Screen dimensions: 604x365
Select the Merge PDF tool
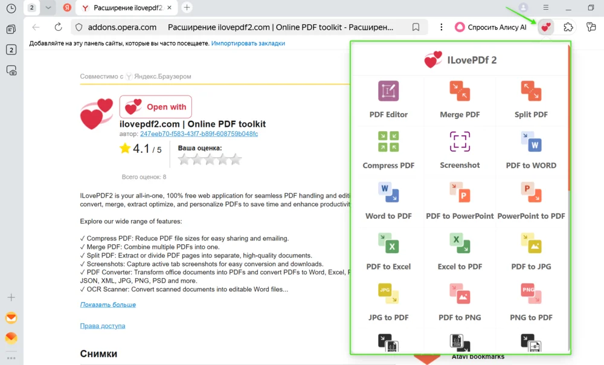tap(460, 100)
